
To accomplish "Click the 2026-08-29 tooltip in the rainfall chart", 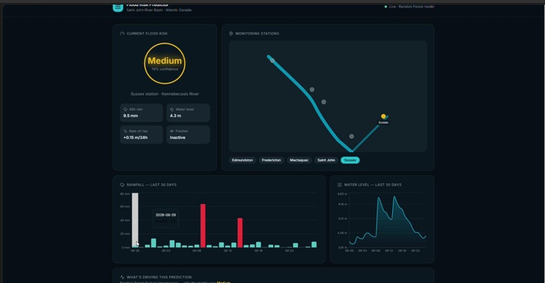I will pyautogui.click(x=166, y=218).
